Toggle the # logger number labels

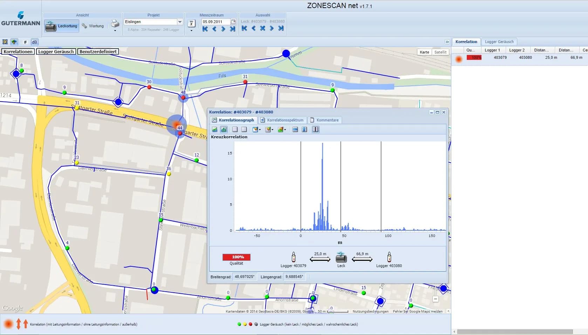[x=25, y=42]
